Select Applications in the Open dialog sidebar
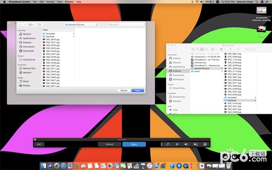 click(27, 38)
